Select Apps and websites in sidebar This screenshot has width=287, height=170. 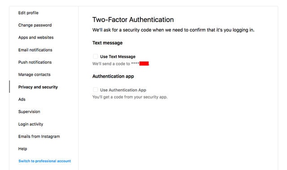click(36, 37)
